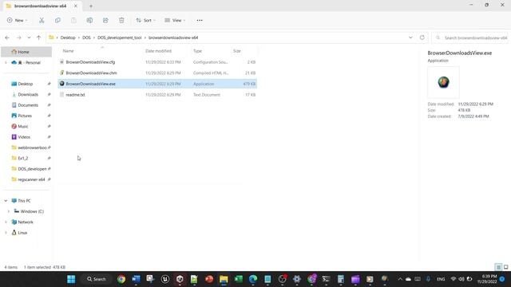Expand the Personal OneDrive tree node
Screen dimensions: 511x287
pyautogui.click(x=6, y=62)
